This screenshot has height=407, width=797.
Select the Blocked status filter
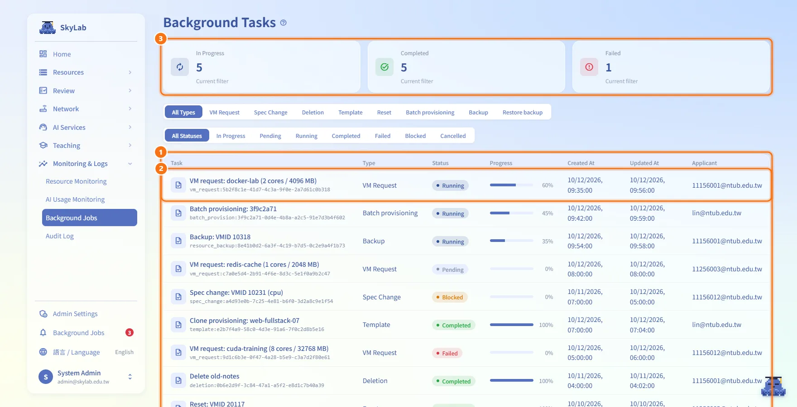pos(415,136)
